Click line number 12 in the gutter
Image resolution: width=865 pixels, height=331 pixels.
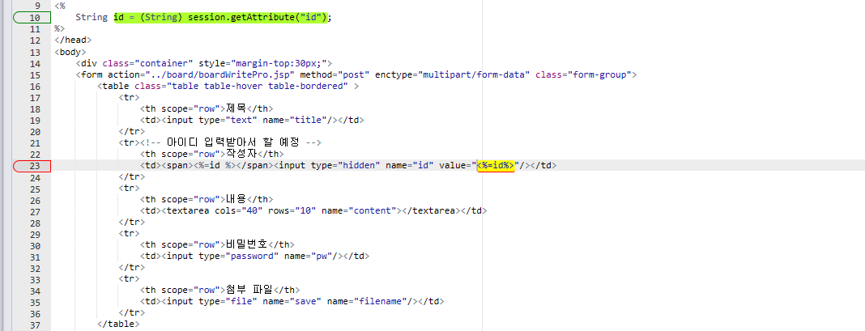(x=35, y=40)
